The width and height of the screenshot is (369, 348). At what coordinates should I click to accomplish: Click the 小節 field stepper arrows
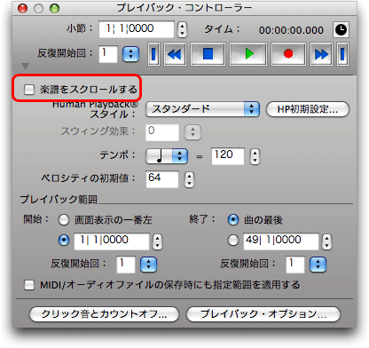[x=182, y=29]
